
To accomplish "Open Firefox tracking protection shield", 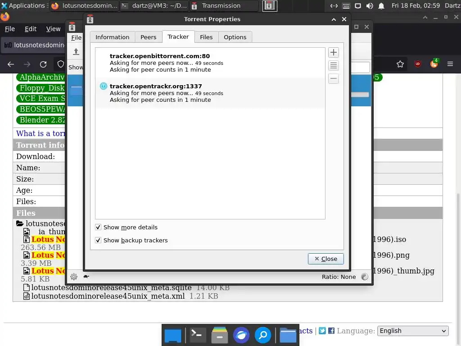I will pos(61,64).
